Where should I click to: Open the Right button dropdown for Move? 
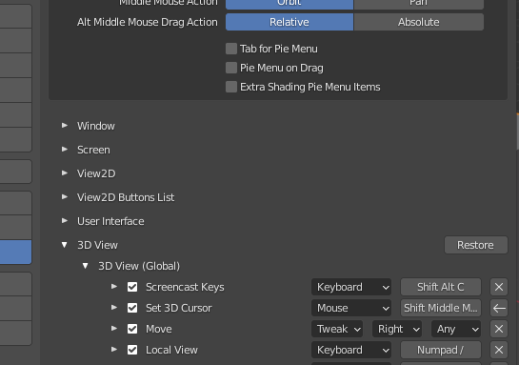pyautogui.click(x=397, y=329)
